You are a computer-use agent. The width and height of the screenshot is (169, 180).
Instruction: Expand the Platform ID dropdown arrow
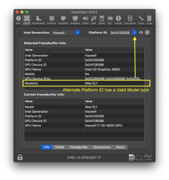[134, 32]
